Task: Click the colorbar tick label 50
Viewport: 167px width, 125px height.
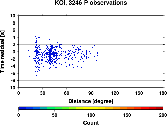Action: coord(55,115)
